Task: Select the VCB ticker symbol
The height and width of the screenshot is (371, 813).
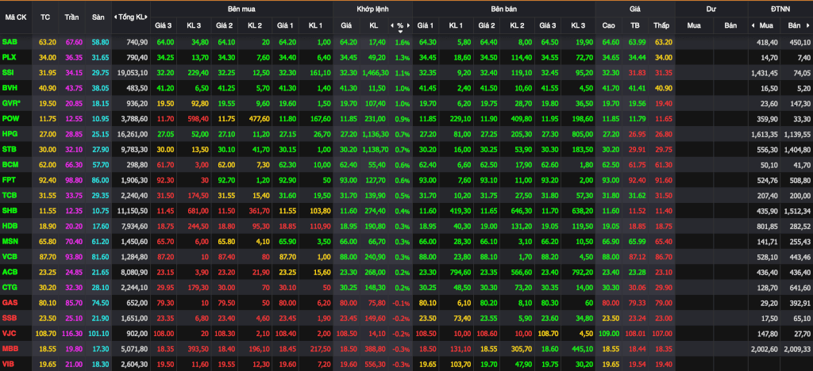Action: point(9,258)
